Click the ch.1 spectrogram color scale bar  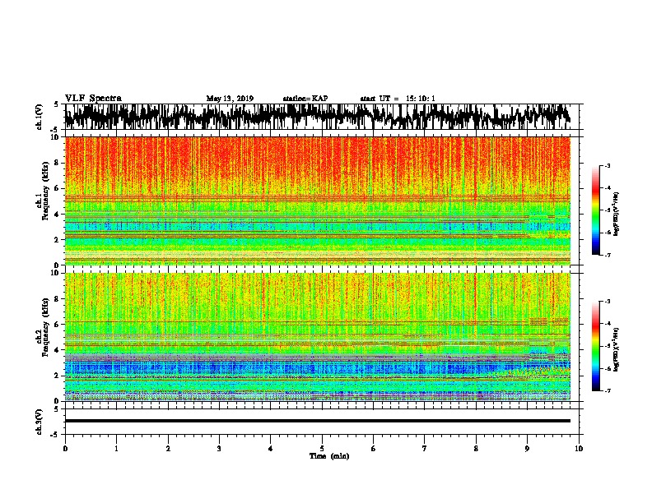click(596, 210)
